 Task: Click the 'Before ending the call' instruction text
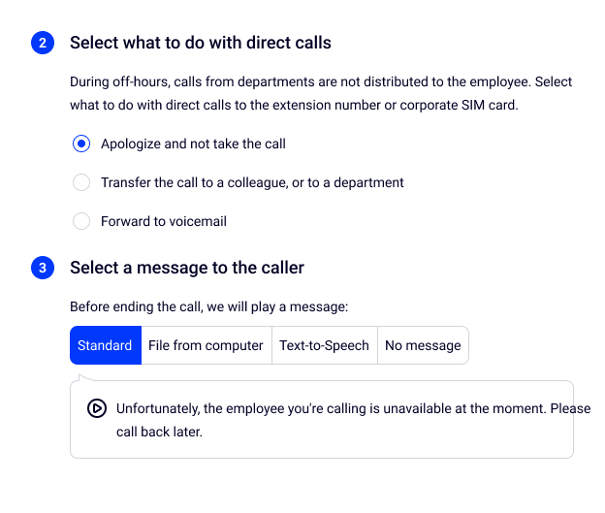[208, 307]
